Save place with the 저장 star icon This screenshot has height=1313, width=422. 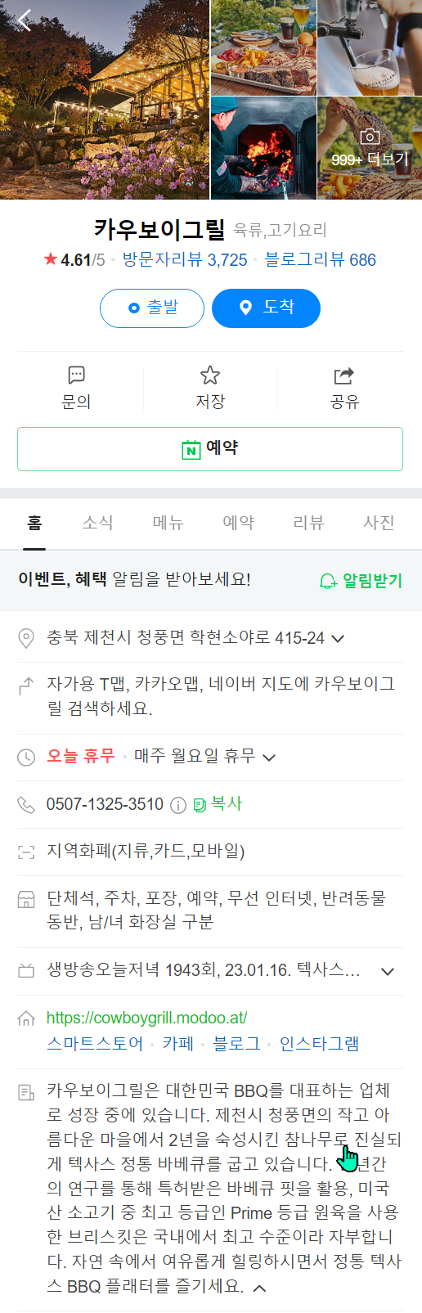(210, 375)
